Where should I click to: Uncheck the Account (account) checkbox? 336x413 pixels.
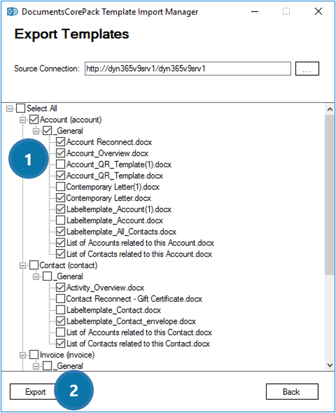click(34, 120)
